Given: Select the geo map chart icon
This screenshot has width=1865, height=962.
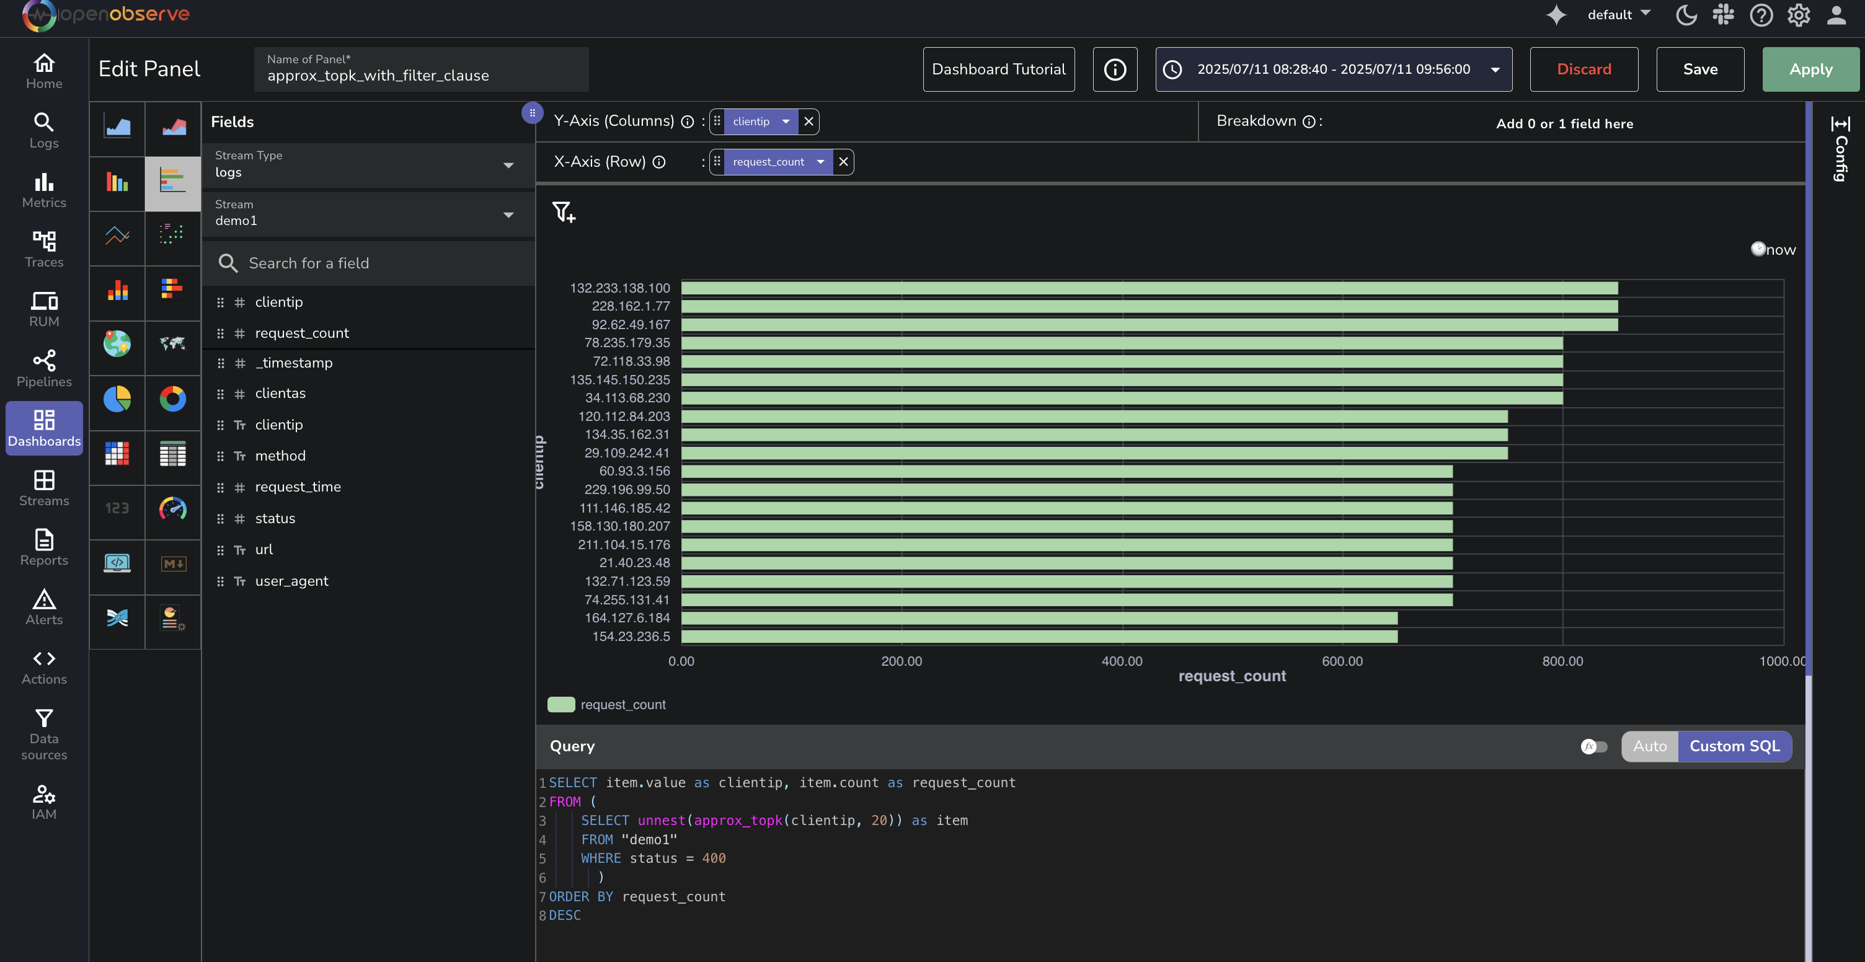Looking at the screenshot, I should pyautogui.click(x=117, y=343).
